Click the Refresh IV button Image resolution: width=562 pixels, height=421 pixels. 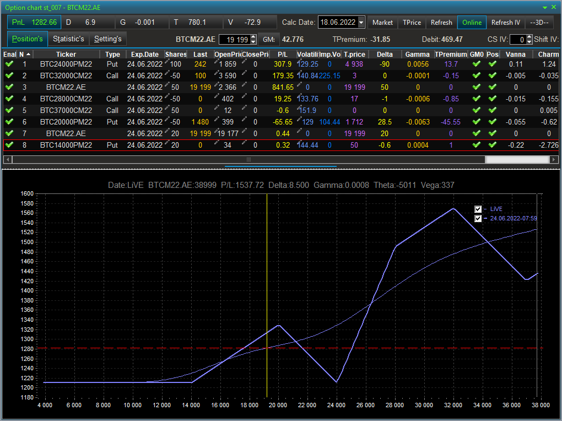[506, 22]
